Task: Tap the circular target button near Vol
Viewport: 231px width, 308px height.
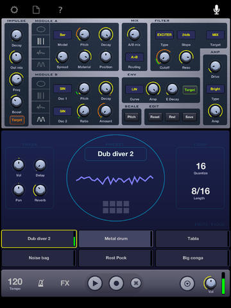Action: 187,284
